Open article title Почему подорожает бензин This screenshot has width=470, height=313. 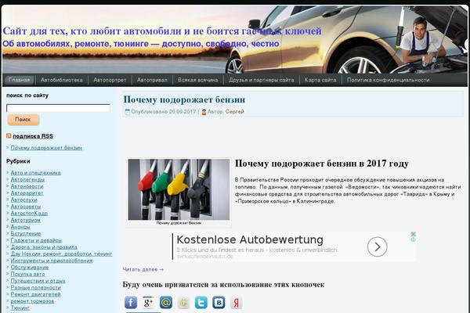pyautogui.click(x=184, y=99)
